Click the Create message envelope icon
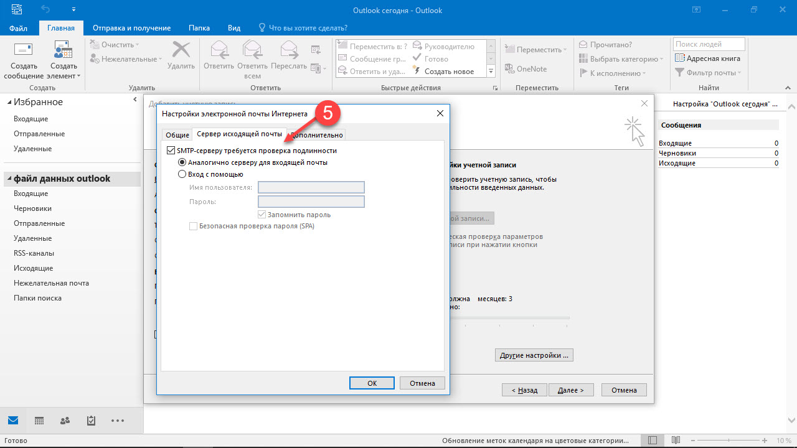The width and height of the screenshot is (797, 448). pos(24,50)
